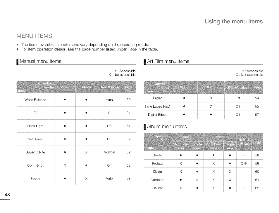Select the Manual menu items heading
Viewport: 279px width, 213px height.
(x=40, y=61)
